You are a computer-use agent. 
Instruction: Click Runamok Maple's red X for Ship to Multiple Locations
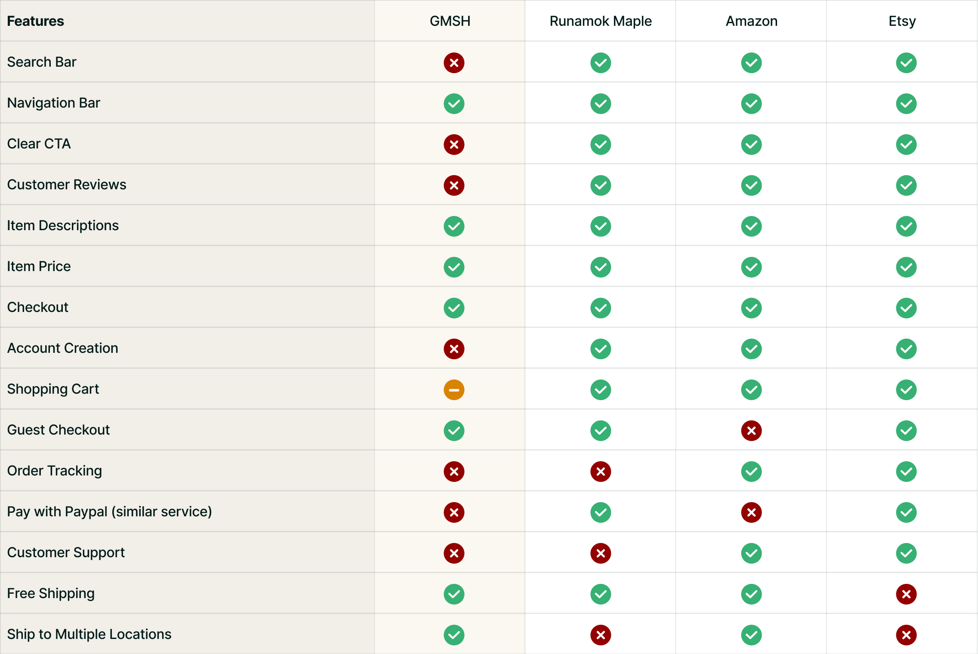click(x=601, y=635)
